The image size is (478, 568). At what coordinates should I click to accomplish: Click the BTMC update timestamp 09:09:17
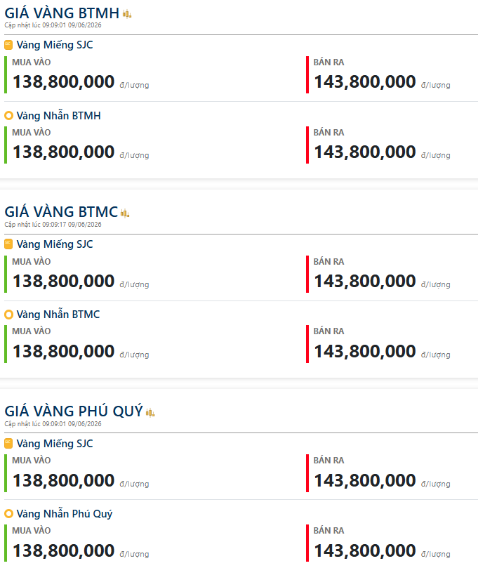point(54,225)
